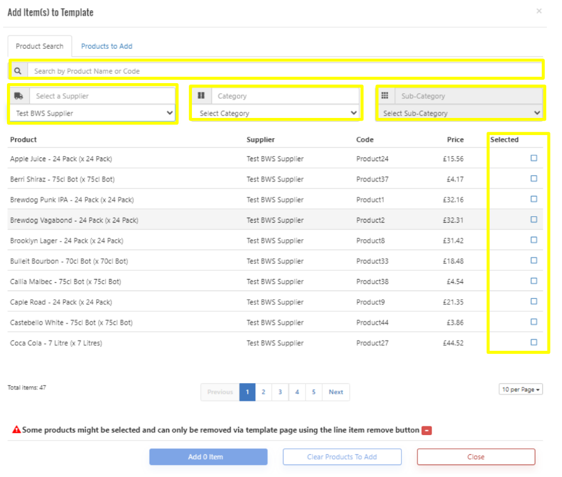This screenshot has height=477, width=562.
Task: Click the Category columns icon
Action: click(201, 96)
